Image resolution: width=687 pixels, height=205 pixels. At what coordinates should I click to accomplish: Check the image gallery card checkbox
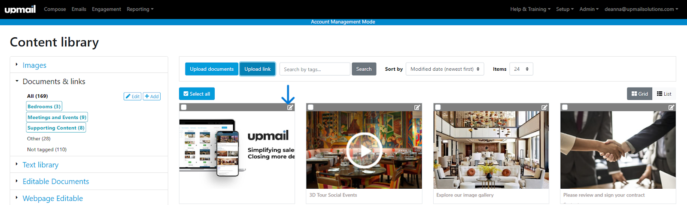click(x=438, y=107)
